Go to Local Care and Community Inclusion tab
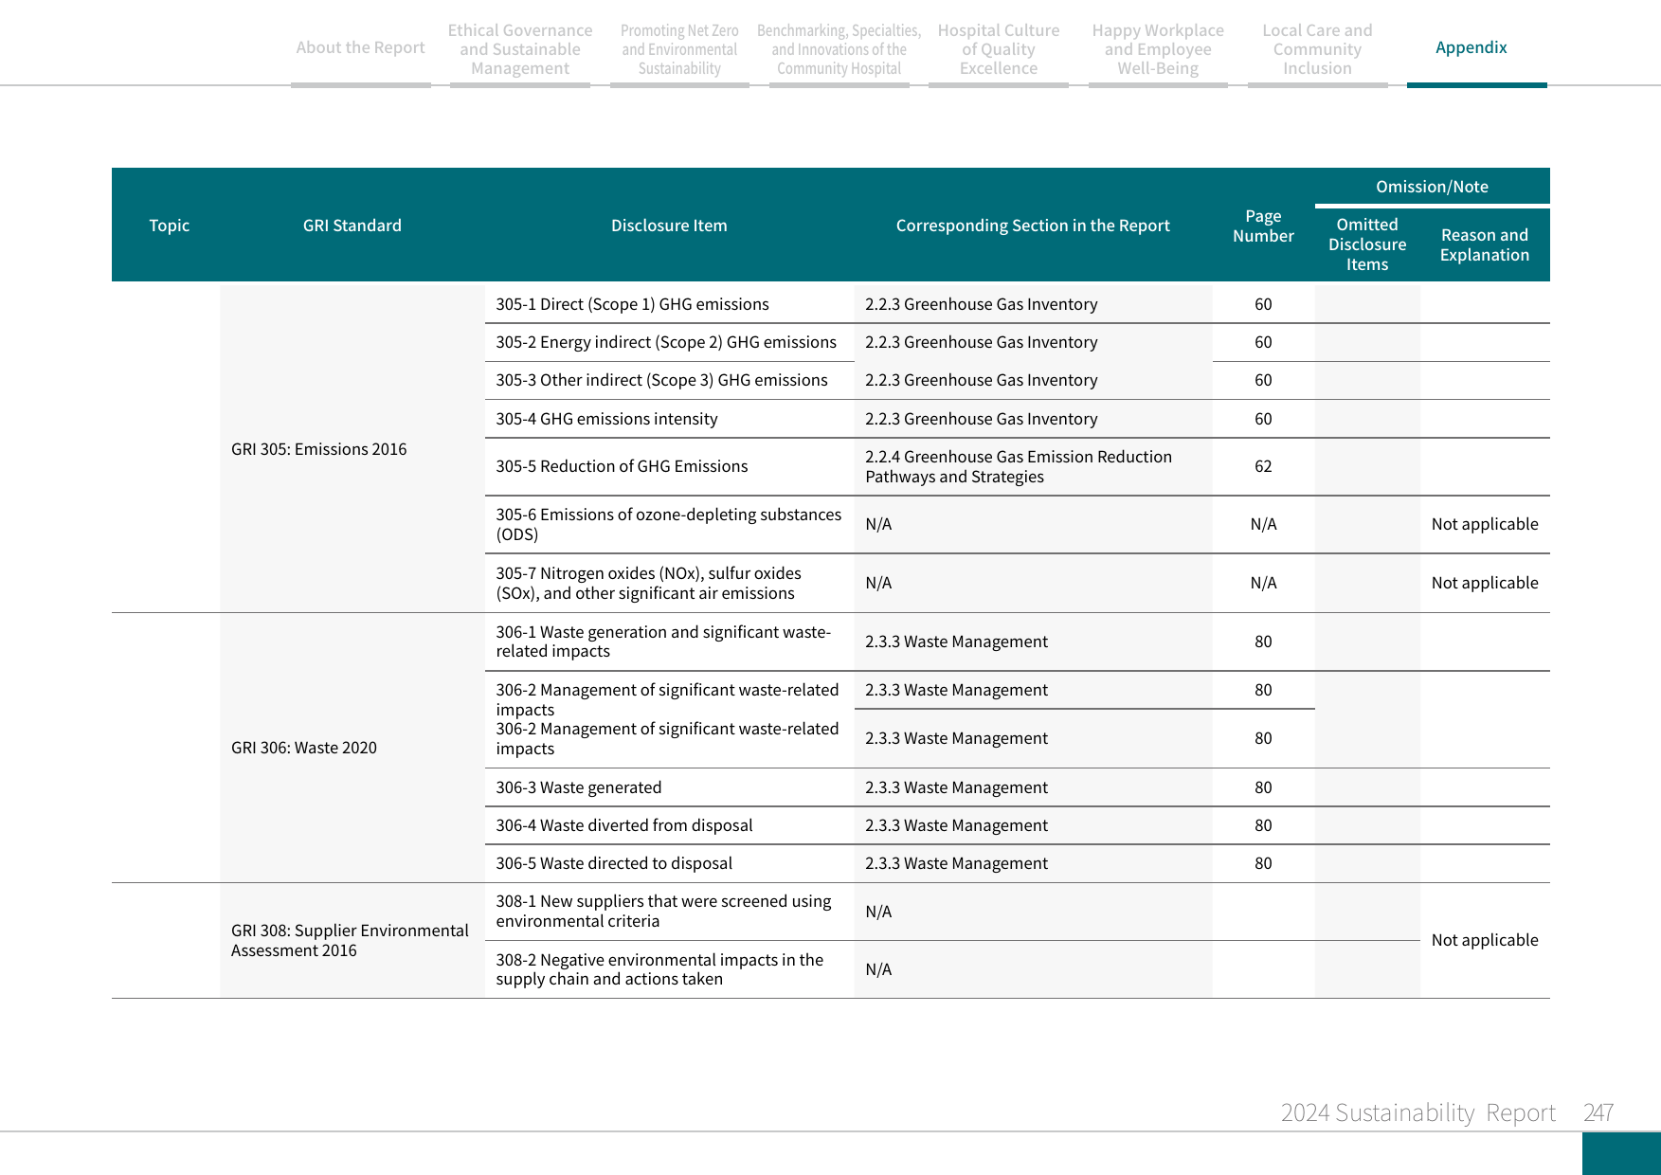 point(1317,49)
